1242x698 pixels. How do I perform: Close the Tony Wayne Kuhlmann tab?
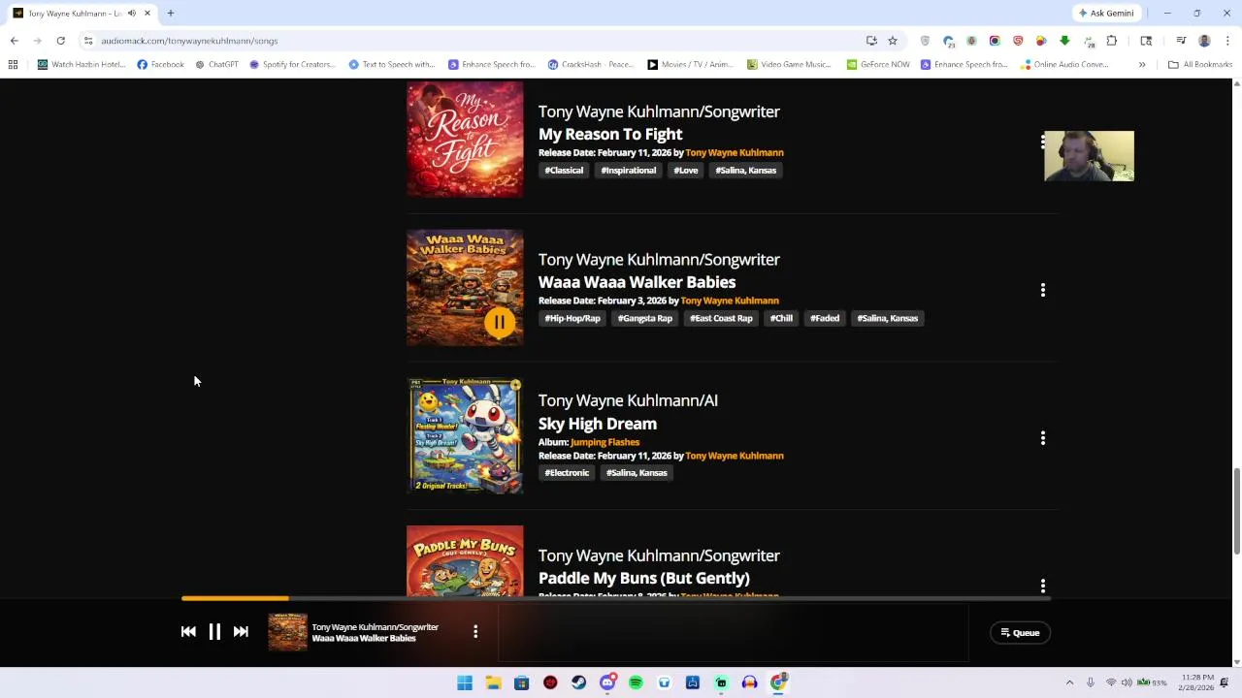(147, 14)
